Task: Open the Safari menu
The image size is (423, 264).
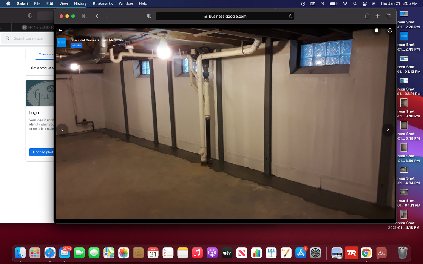Action: pos(22,3)
